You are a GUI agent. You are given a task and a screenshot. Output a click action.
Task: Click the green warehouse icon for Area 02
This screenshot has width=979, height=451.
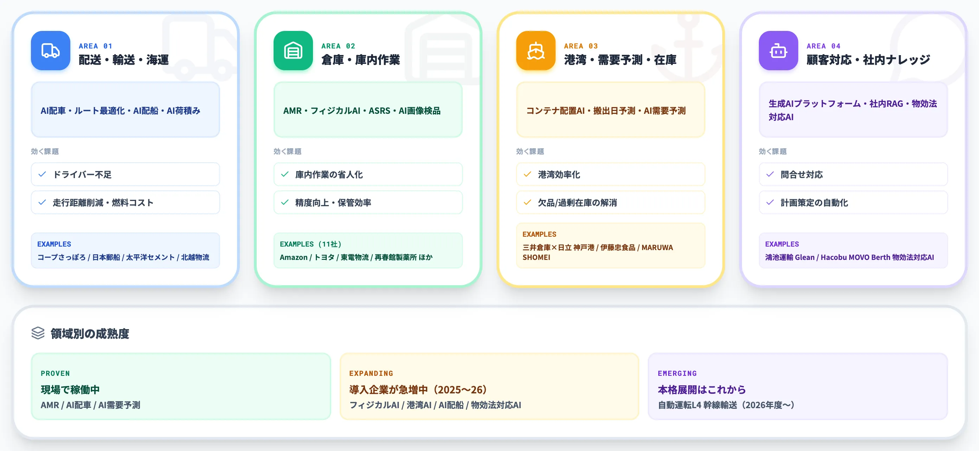point(293,51)
